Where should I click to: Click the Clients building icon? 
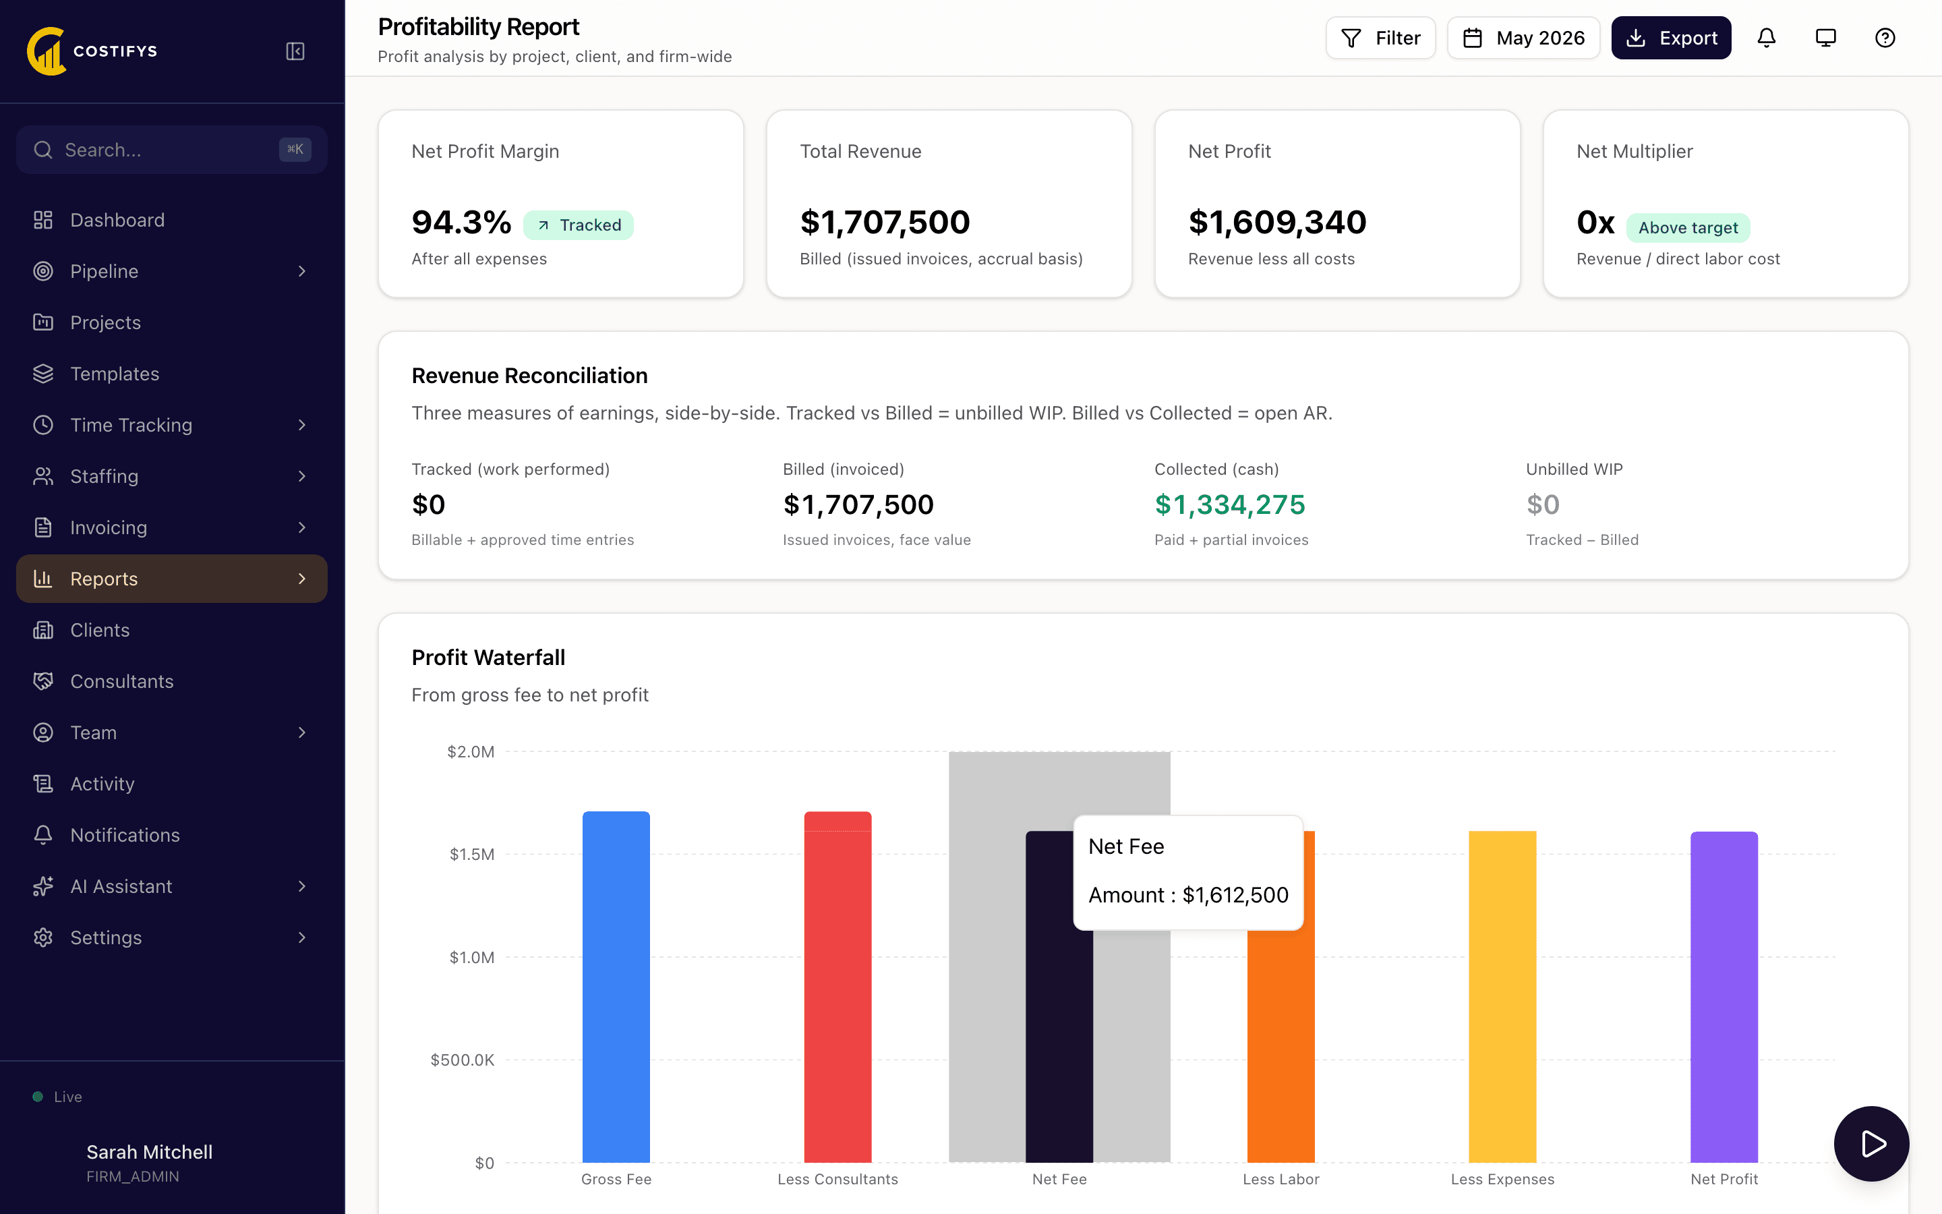click(43, 631)
